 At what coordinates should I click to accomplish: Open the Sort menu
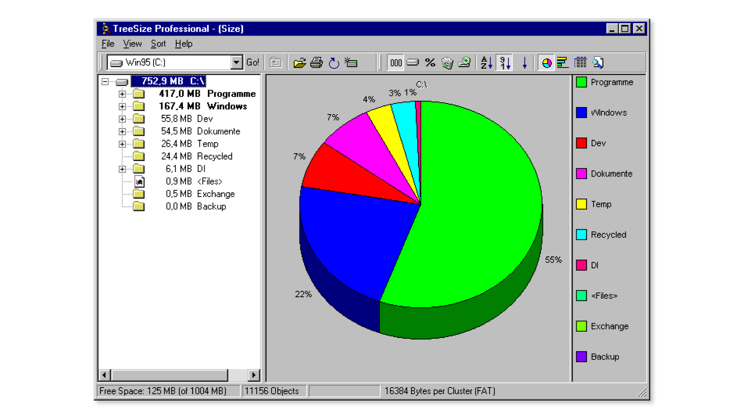(x=158, y=43)
